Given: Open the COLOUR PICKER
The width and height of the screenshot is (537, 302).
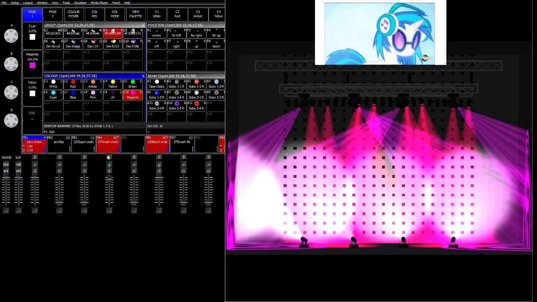Looking at the screenshot, I should [73, 14].
